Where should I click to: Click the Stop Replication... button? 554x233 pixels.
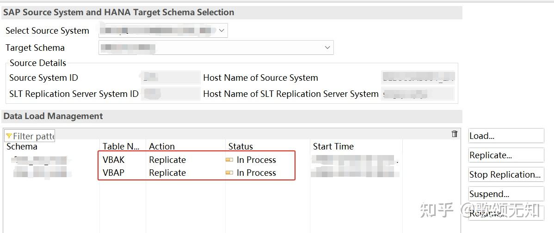(x=505, y=175)
